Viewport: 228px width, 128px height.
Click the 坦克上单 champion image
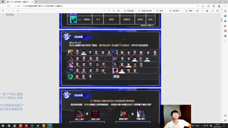pyautogui.click(x=95, y=113)
